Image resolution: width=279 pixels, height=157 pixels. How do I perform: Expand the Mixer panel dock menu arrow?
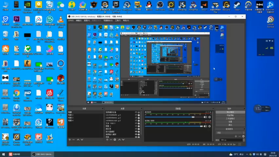click(x=213, y=109)
